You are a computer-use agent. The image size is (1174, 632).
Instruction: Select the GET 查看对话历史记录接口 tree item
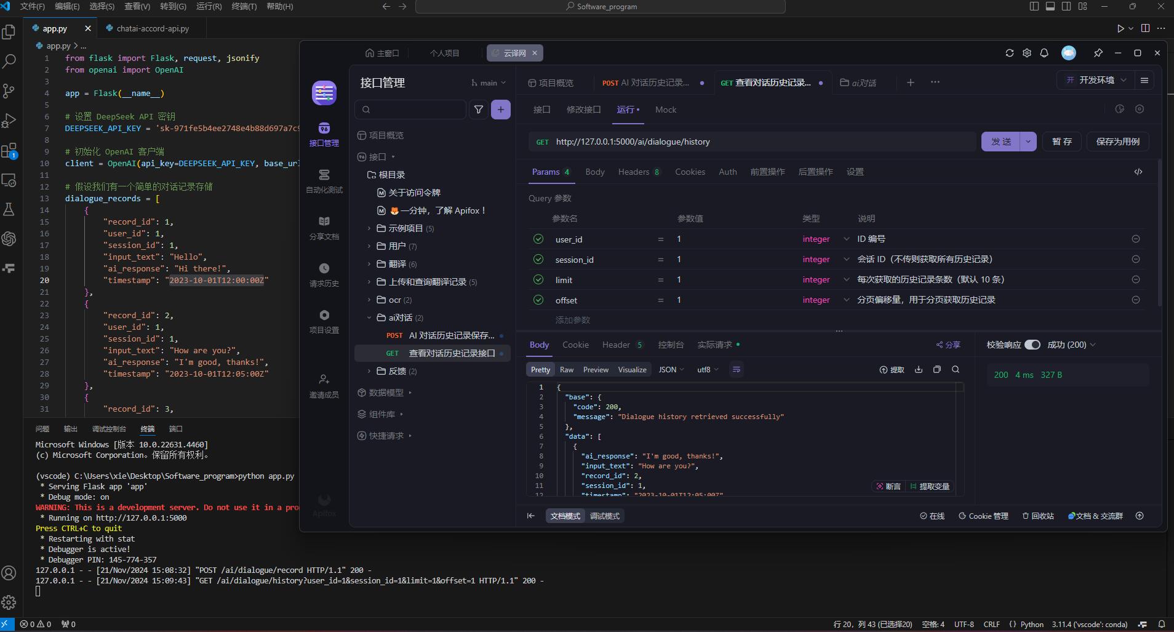point(452,353)
